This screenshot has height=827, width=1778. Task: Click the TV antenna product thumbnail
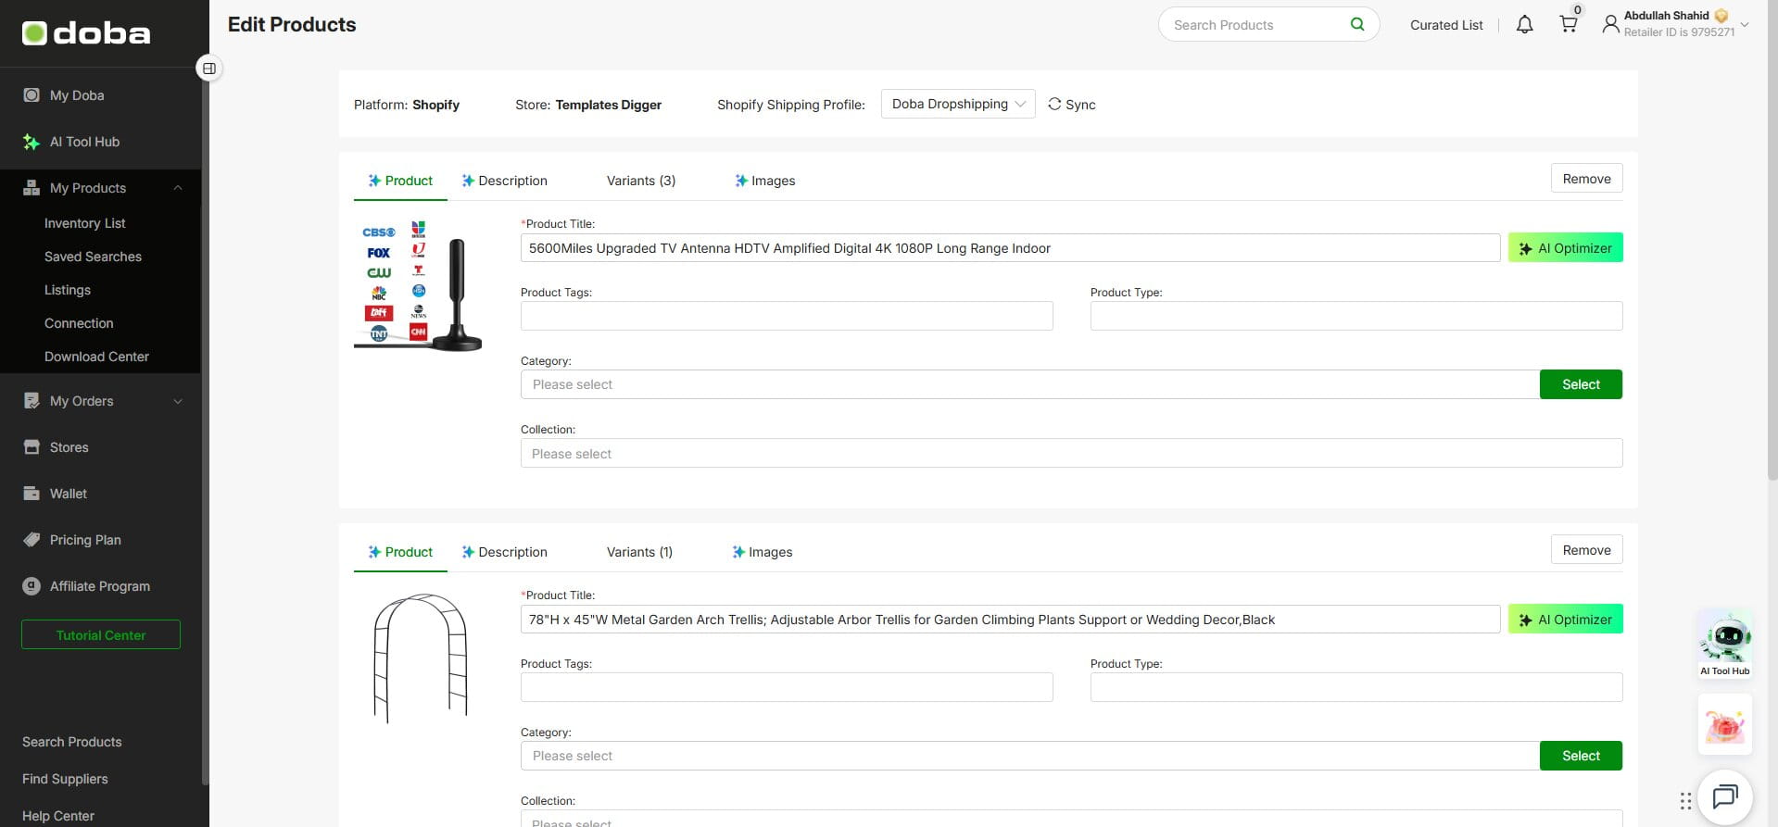[x=418, y=285]
